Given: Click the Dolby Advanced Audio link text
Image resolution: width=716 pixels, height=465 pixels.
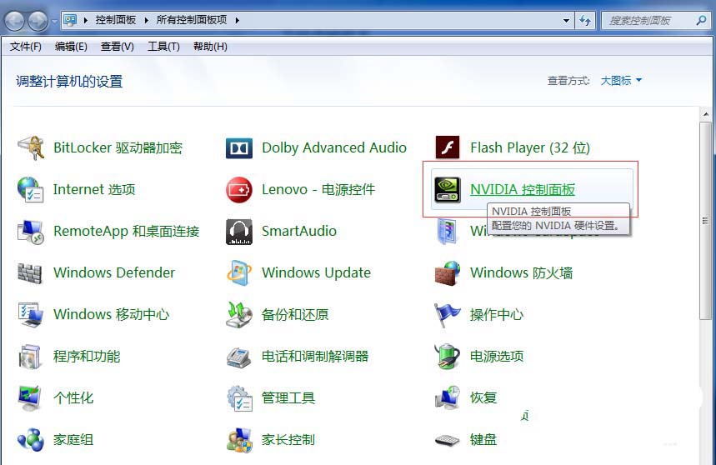Looking at the screenshot, I should tap(334, 147).
